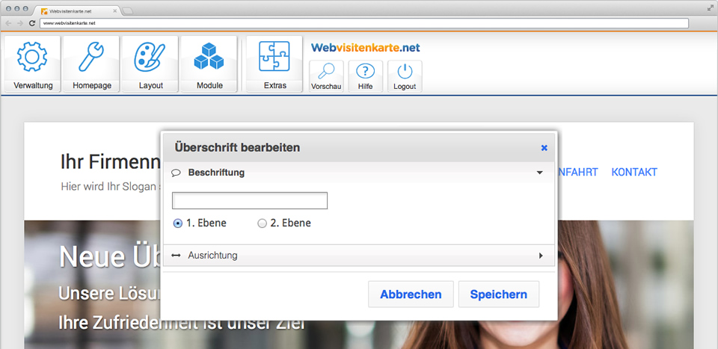Screen dimensions: 718x349
Task: Click the Webvisitenkarte.net logo
Action: [366, 48]
